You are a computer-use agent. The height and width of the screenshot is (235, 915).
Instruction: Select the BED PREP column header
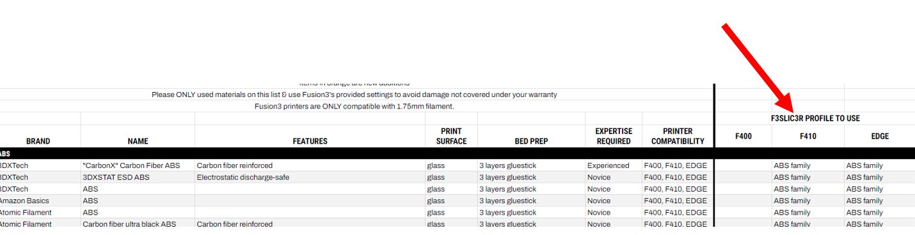coord(531,141)
